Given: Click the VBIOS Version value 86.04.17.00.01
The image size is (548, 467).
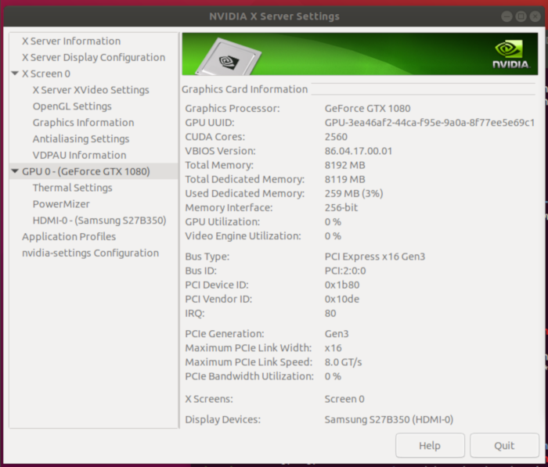Looking at the screenshot, I should click(x=359, y=151).
